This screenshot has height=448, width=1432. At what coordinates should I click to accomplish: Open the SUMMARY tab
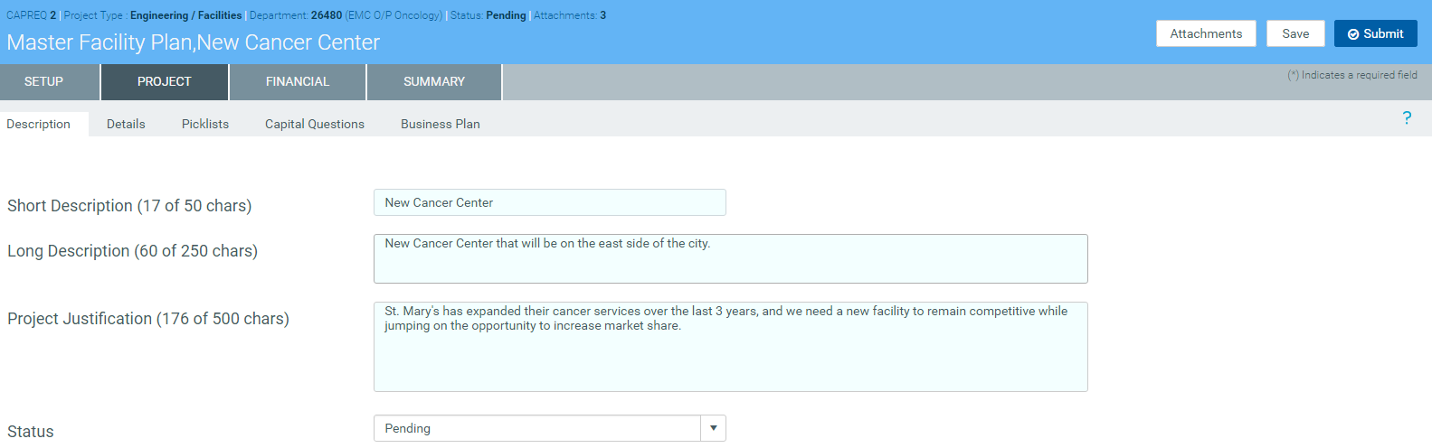(434, 81)
